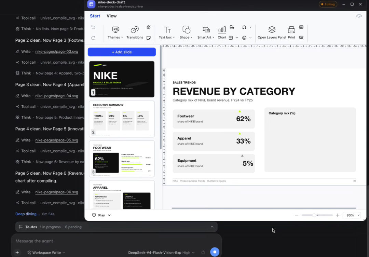
Task: Click the sticky note icon
Action: tap(149, 38)
